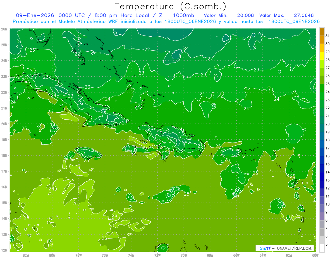
Task: Click the 66W longitude axis label
Action: tap(236, 255)
